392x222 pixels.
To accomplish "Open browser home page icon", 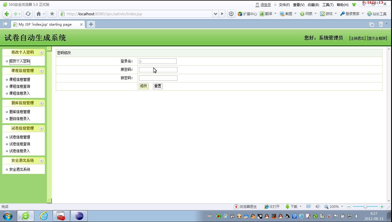I will [x=39, y=14].
